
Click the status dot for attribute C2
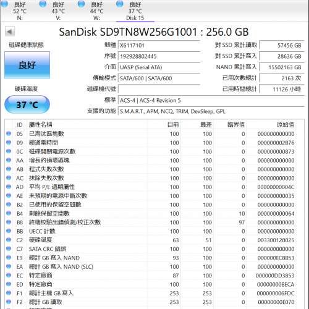pos(9,240)
